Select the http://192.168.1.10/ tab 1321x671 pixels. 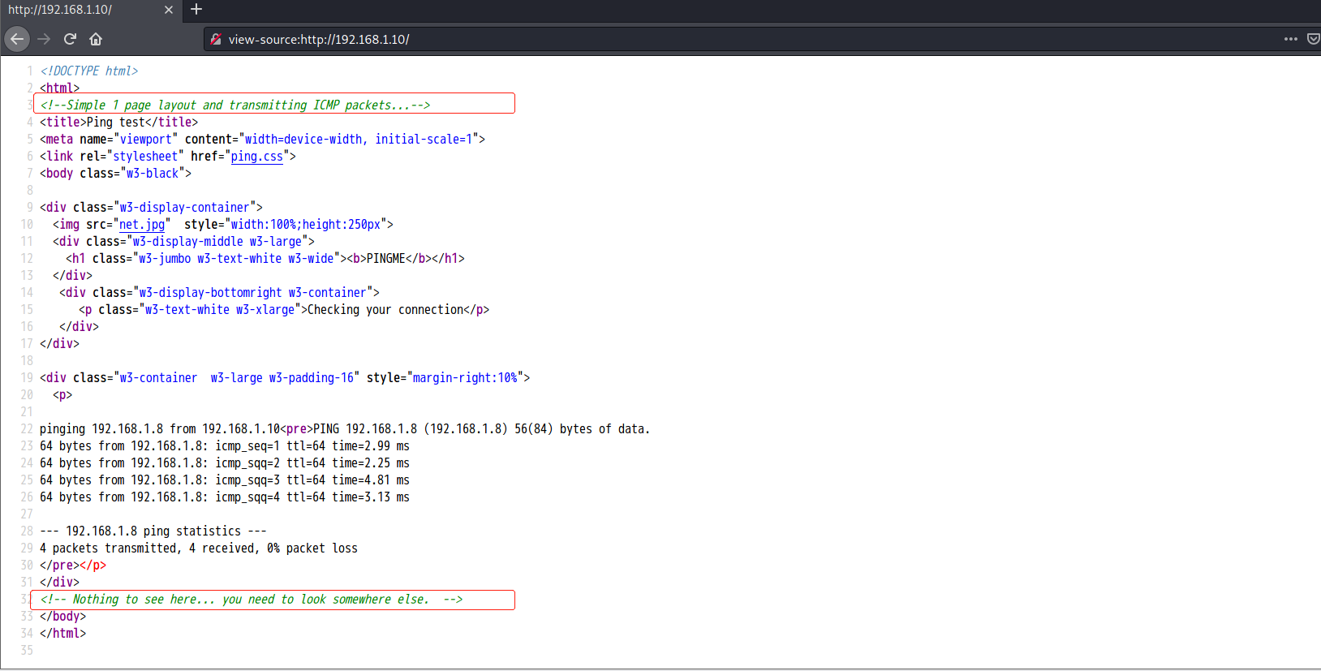pyautogui.click(x=89, y=10)
